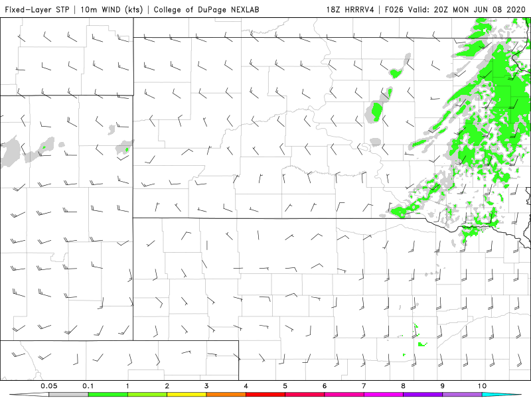Select the bright green 0.1–1 color bar segment
The height and width of the screenshot is (398, 531).
pos(108,395)
